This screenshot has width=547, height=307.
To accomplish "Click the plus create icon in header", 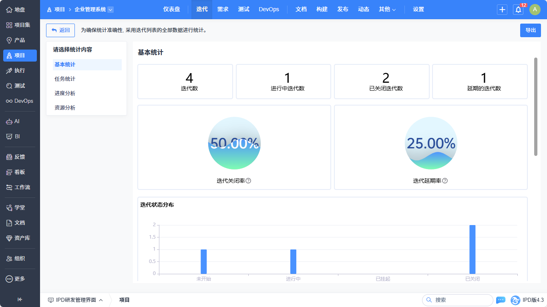I will click(502, 10).
